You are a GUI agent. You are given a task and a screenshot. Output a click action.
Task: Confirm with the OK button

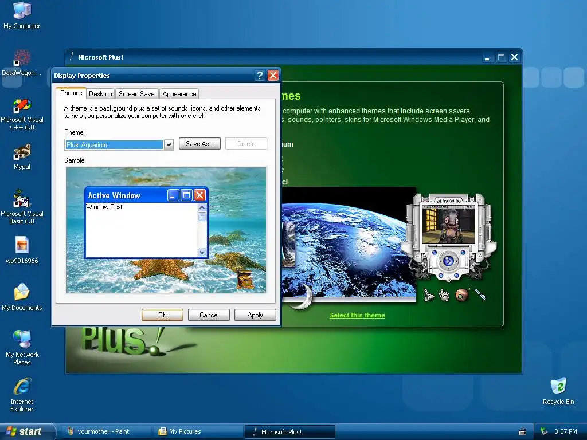click(162, 315)
